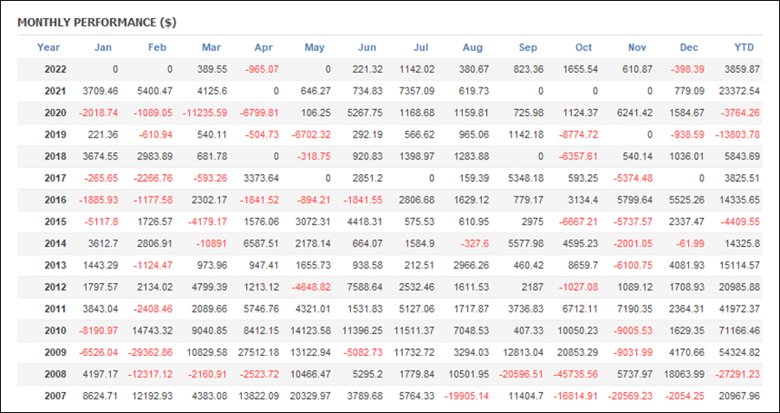Select 2007 May value 20329.97
This screenshot has height=413, width=780.
[310, 397]
